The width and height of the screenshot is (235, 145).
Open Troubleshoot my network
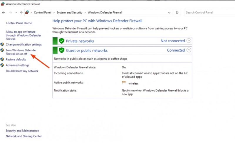[x=22, y=71]
